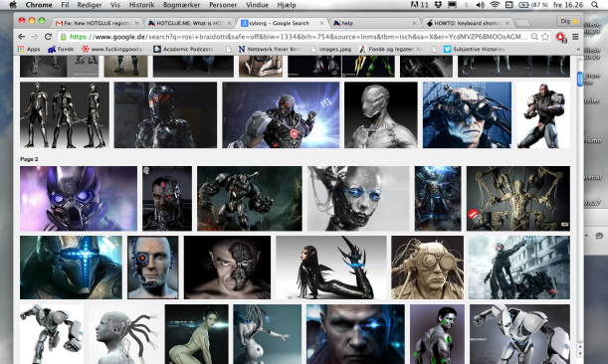The width and height of the screenshot is (608, 364).
Task: Switch to the HOWTO: Keyboard shortcuts tab
Action: click(x=468, y=23)
